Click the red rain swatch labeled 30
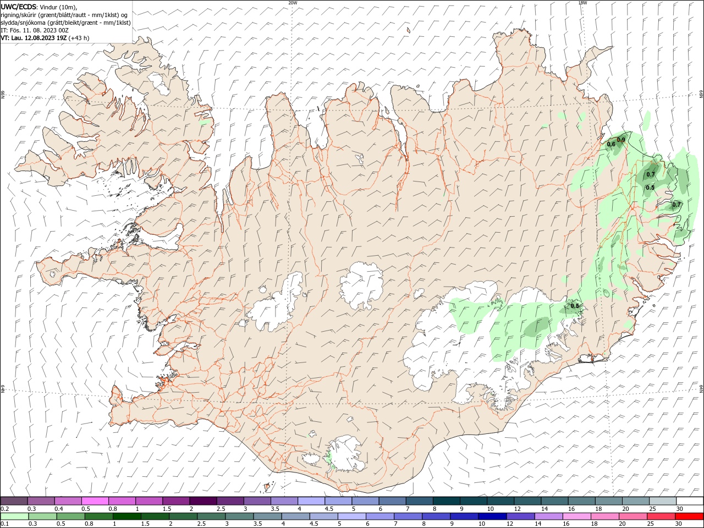Viewport: 704px width, 528px height. point(690,516)
